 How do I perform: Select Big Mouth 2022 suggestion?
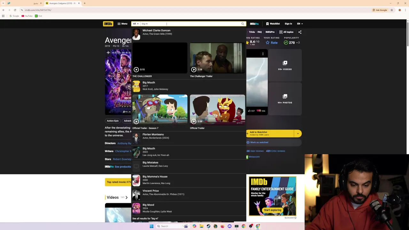click(x=189, y=152)
